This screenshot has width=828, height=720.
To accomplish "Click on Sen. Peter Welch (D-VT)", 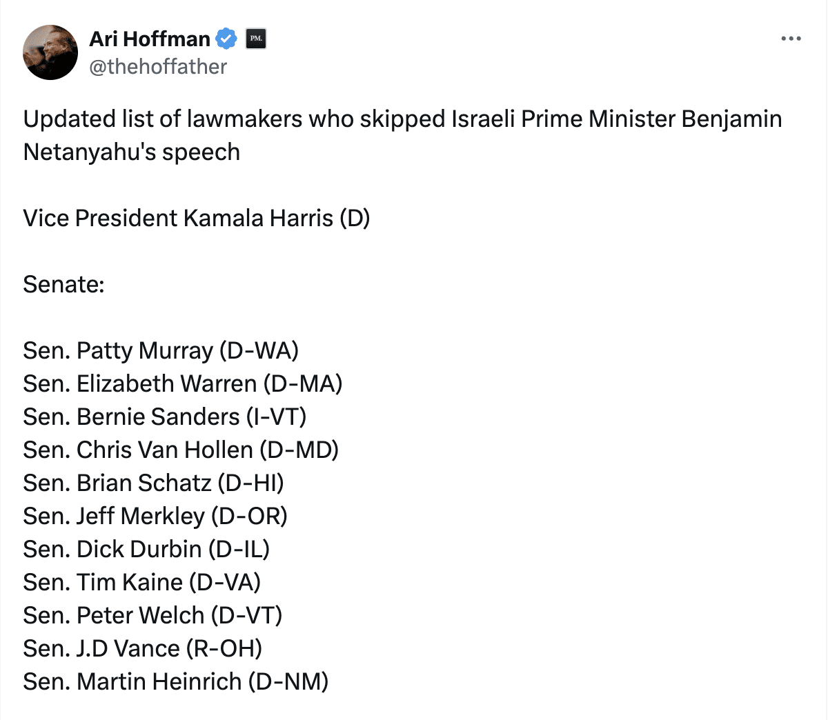I will (152, 615).
